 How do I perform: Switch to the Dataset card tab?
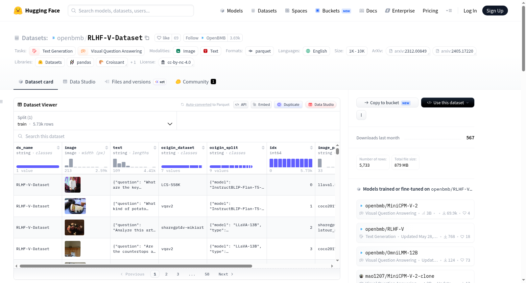36,82
